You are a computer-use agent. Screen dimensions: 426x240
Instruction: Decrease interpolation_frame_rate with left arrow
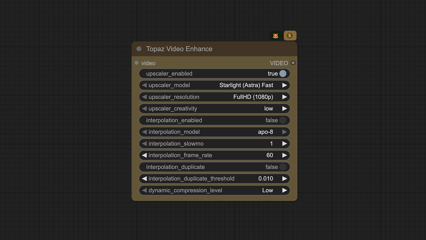pos(144,155)
